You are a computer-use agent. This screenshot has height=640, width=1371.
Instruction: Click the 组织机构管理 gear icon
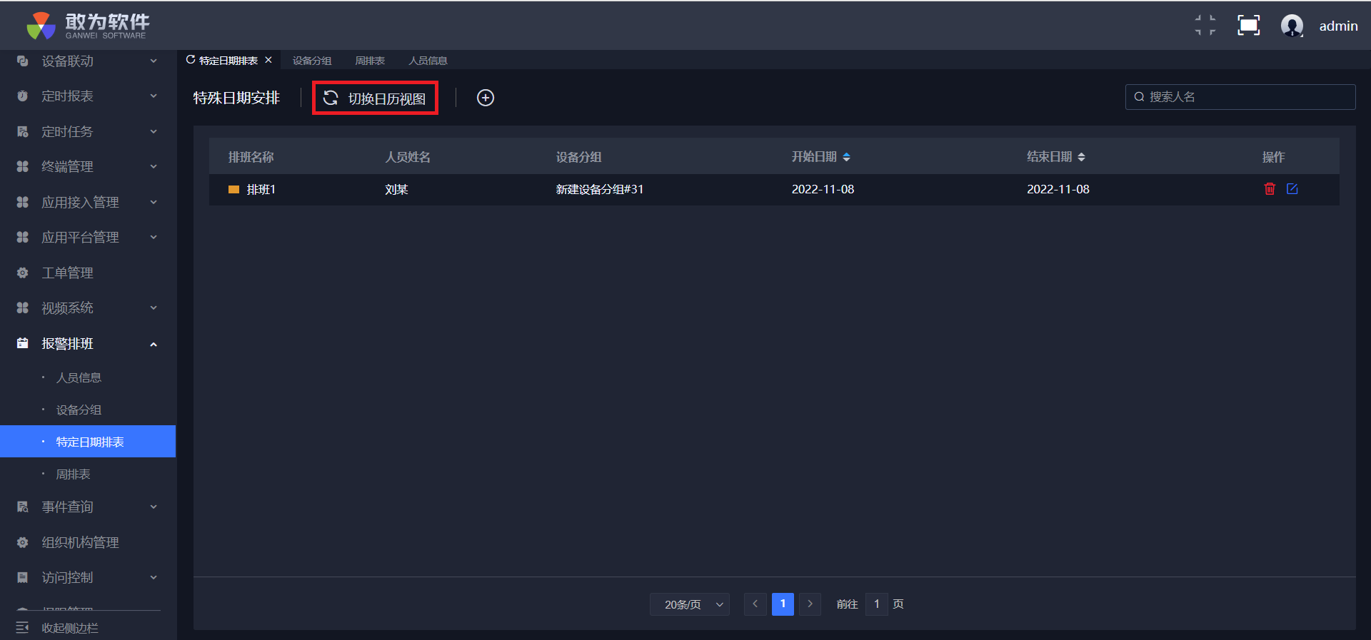23,543
